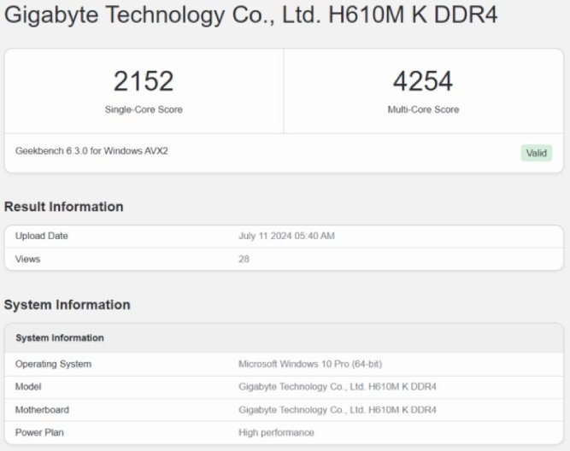This screenshot has height=451, width=570.
Task: Click the System Information table header row
Action: [x=284, y=338]
